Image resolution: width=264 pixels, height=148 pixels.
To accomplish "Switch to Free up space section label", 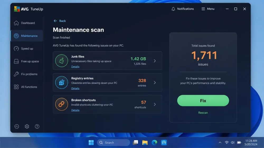I will coord(30,61).
